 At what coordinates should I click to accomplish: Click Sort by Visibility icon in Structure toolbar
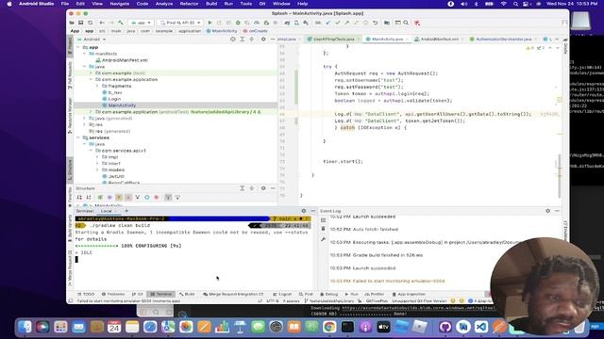79,197
